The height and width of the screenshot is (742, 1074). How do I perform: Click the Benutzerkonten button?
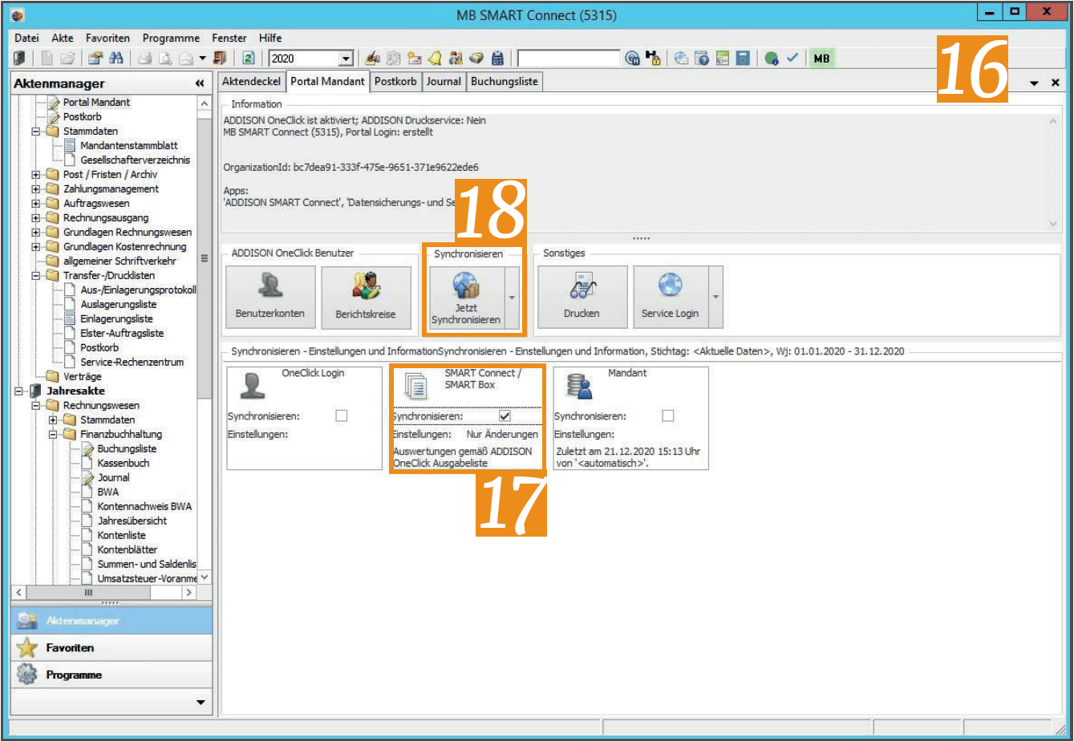[x=270, y=298]
